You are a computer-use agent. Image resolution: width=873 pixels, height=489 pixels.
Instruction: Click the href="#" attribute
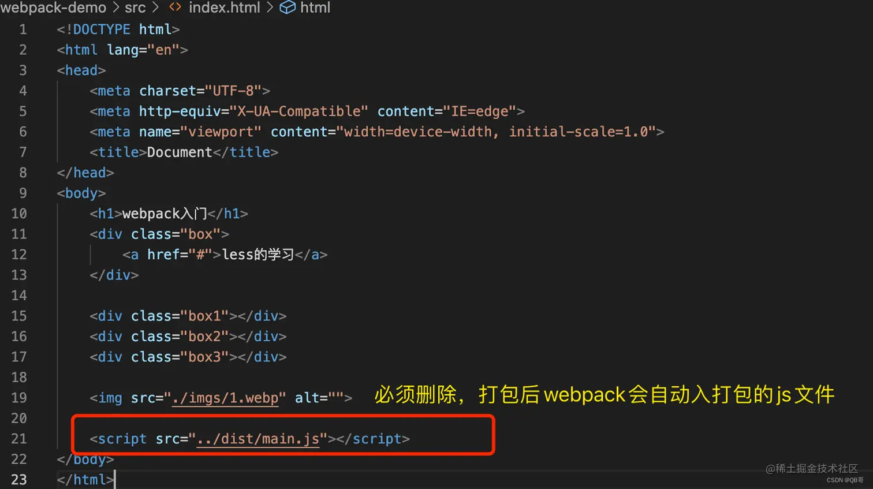(x=180, y=255)
